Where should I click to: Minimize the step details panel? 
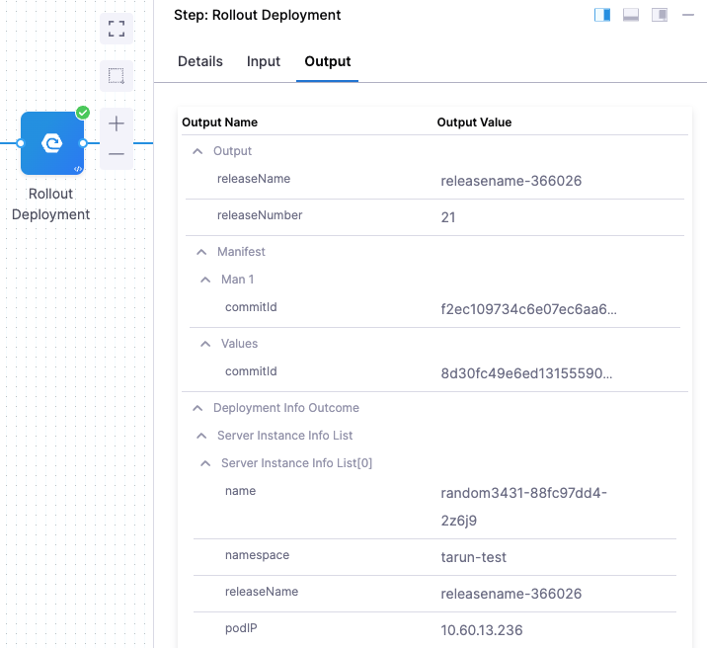(688, 15)
